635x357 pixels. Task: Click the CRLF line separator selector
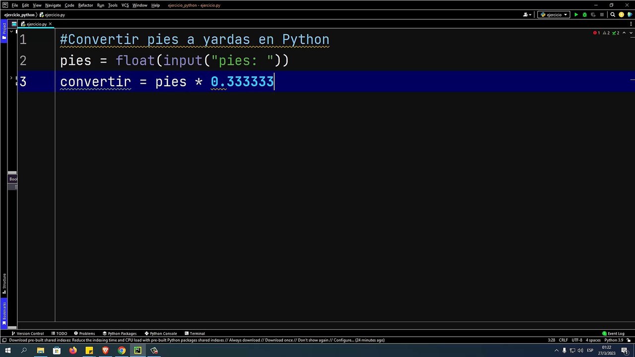(564, 340)
